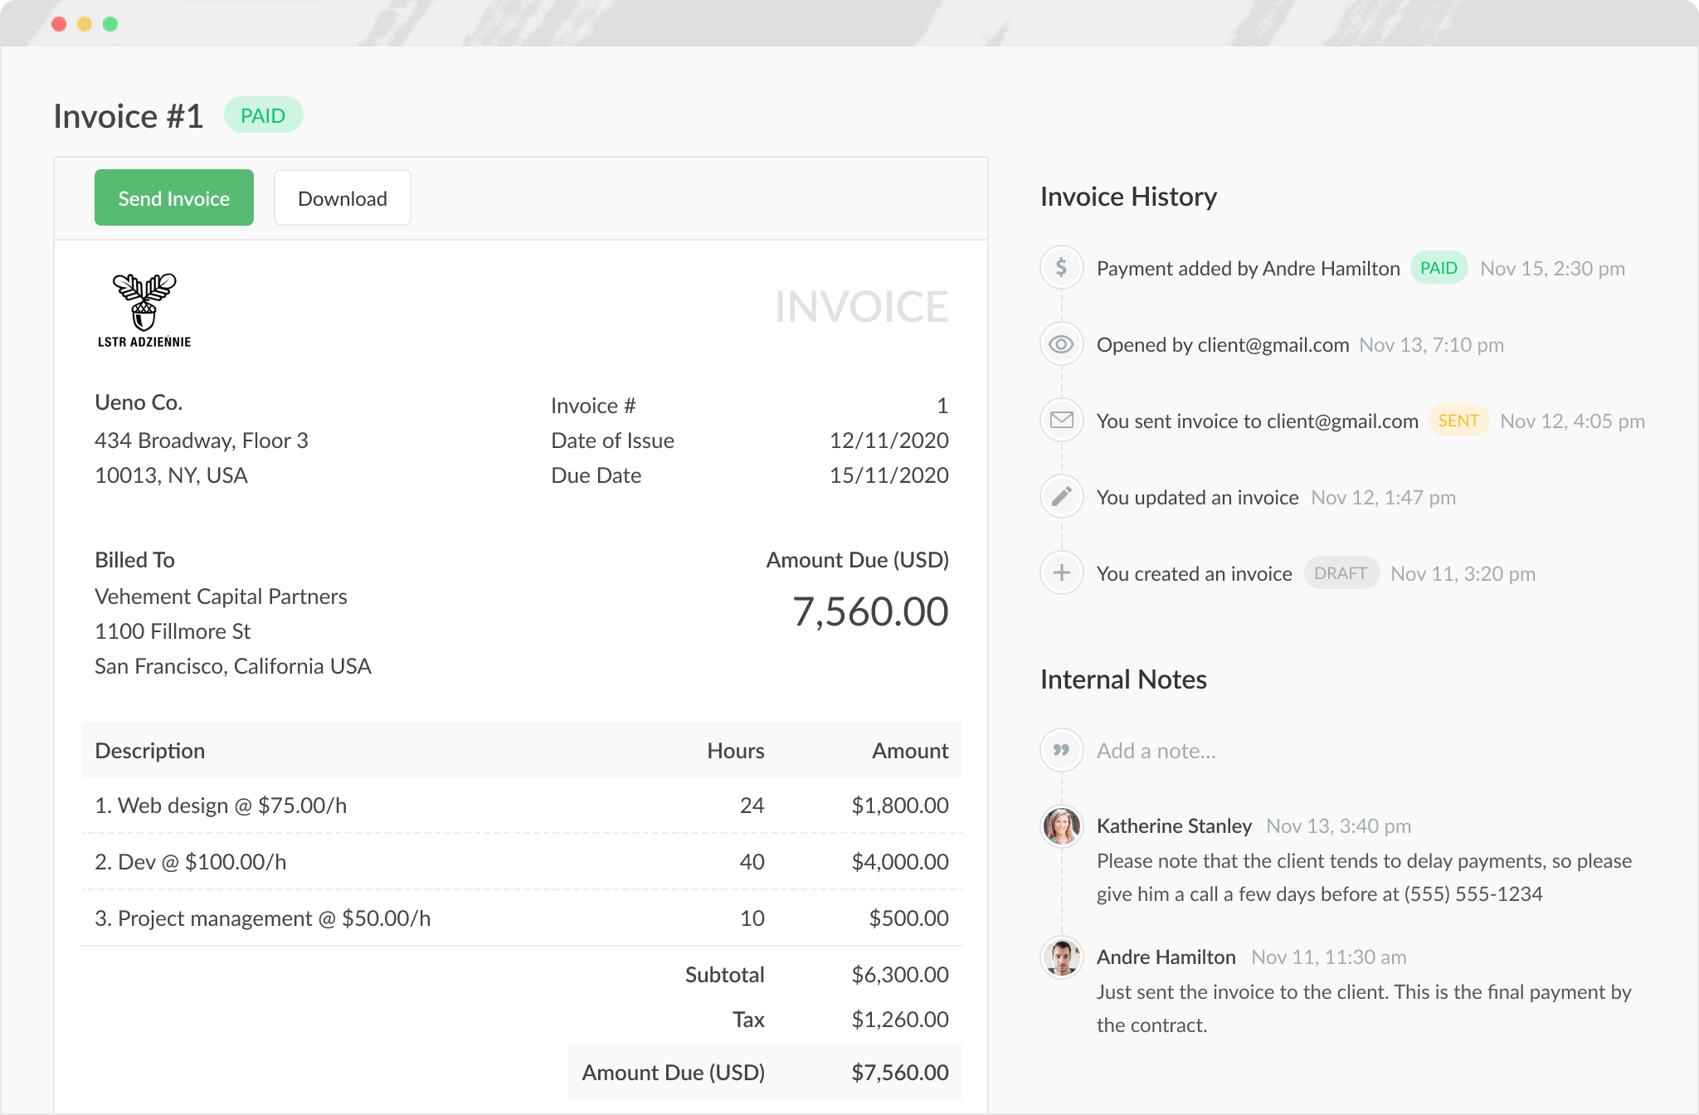Click the pencil updated-invoice icon

click(1061, 497)
